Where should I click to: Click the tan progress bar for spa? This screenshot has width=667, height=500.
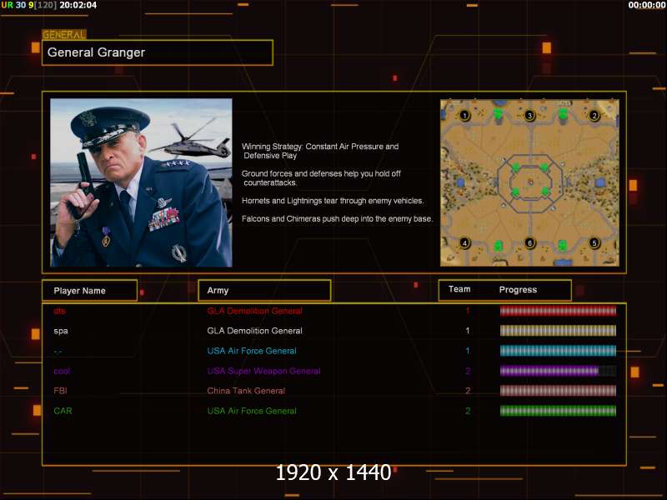click(558, 330)
